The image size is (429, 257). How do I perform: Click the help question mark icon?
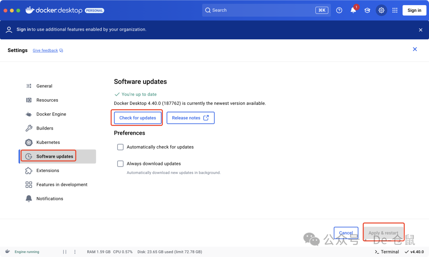339,10
